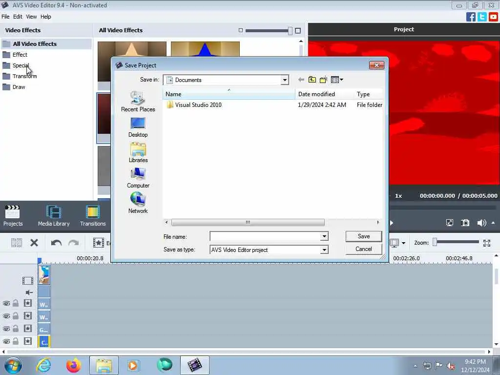Open the Twitter icon link
The image size is (500, 375).
click(482, 17)
